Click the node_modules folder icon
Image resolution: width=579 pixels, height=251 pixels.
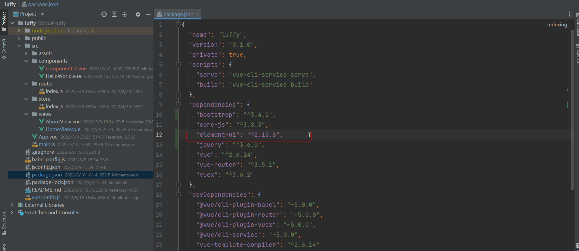(x=28, y=31)
